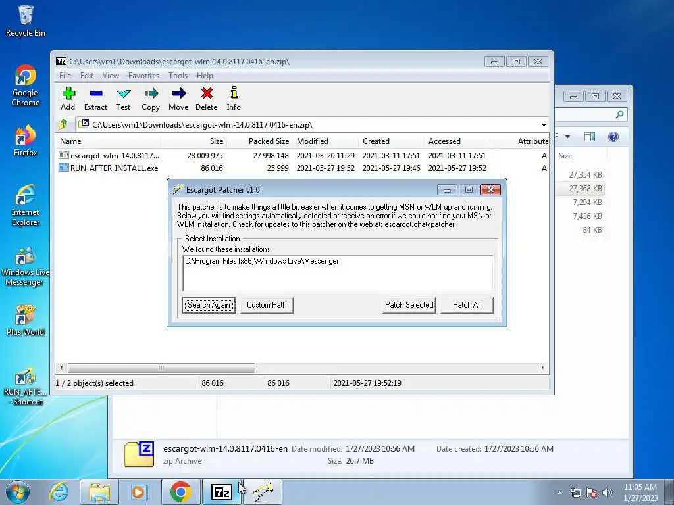The image size is (674, 505).
Task: Click the Escargot Patcher wand title icon
Action: 177,190
